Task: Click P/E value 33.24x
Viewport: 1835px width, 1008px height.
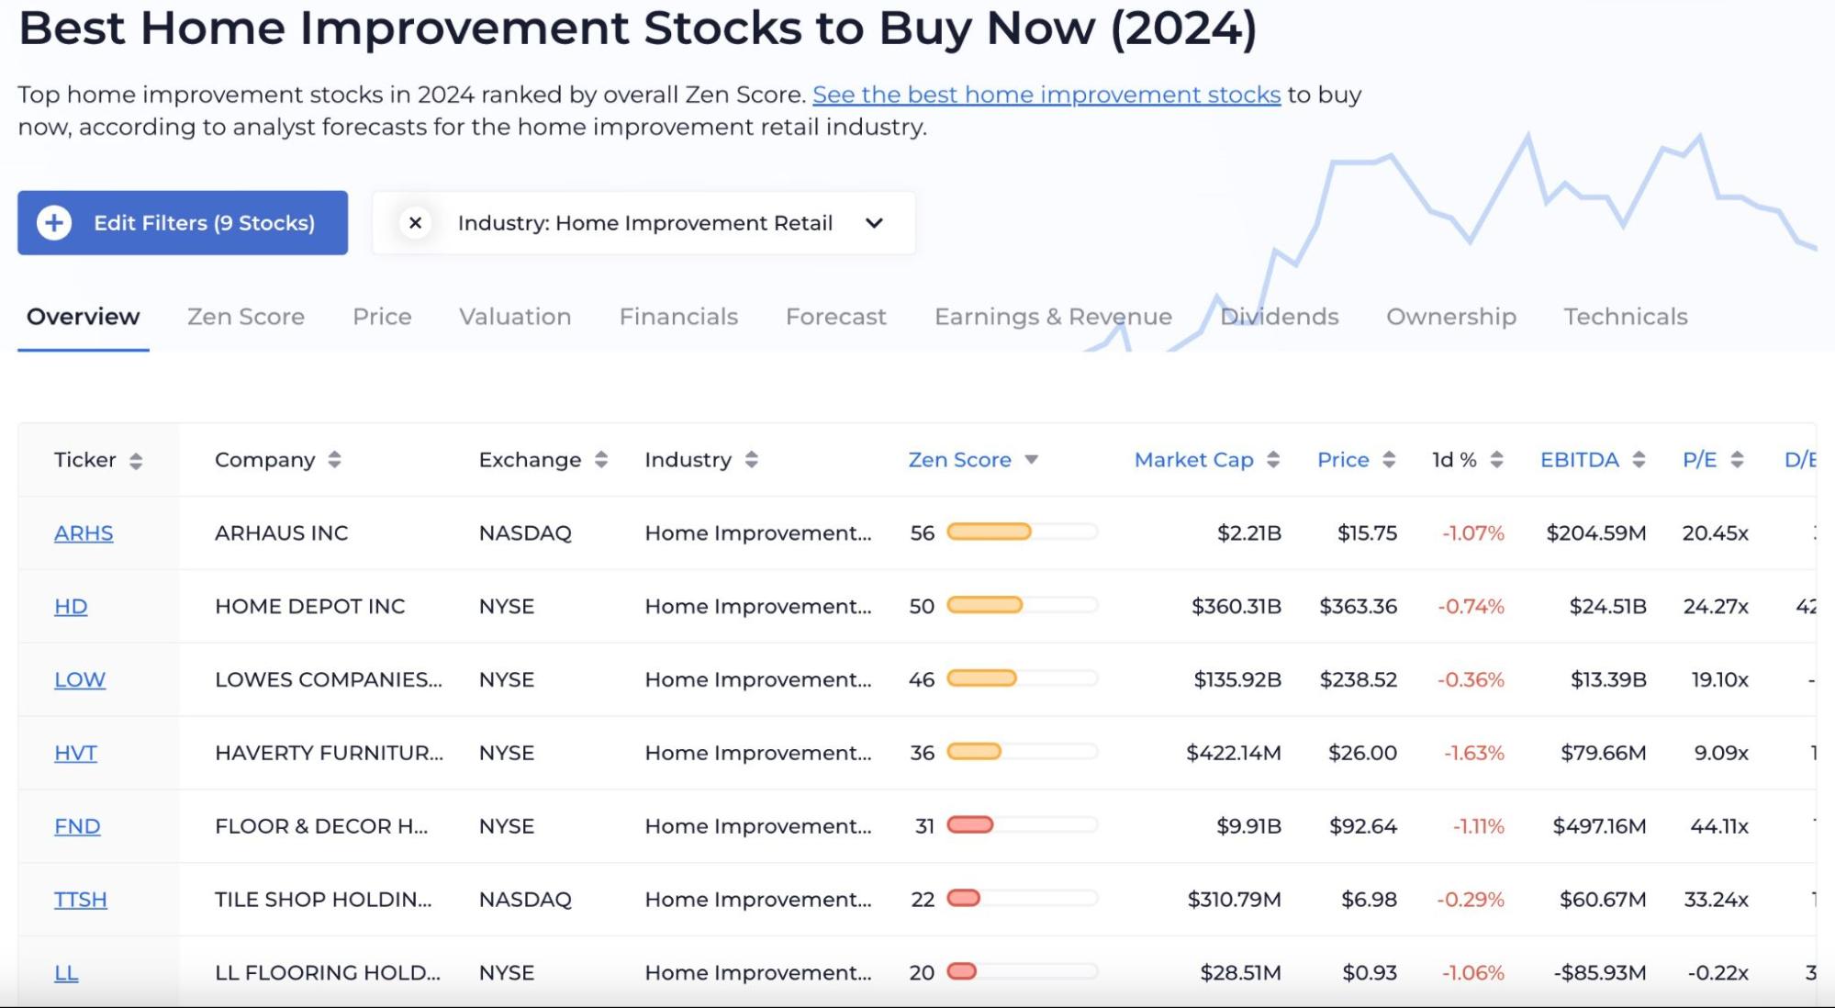Action: click(x=1717, y=900)
